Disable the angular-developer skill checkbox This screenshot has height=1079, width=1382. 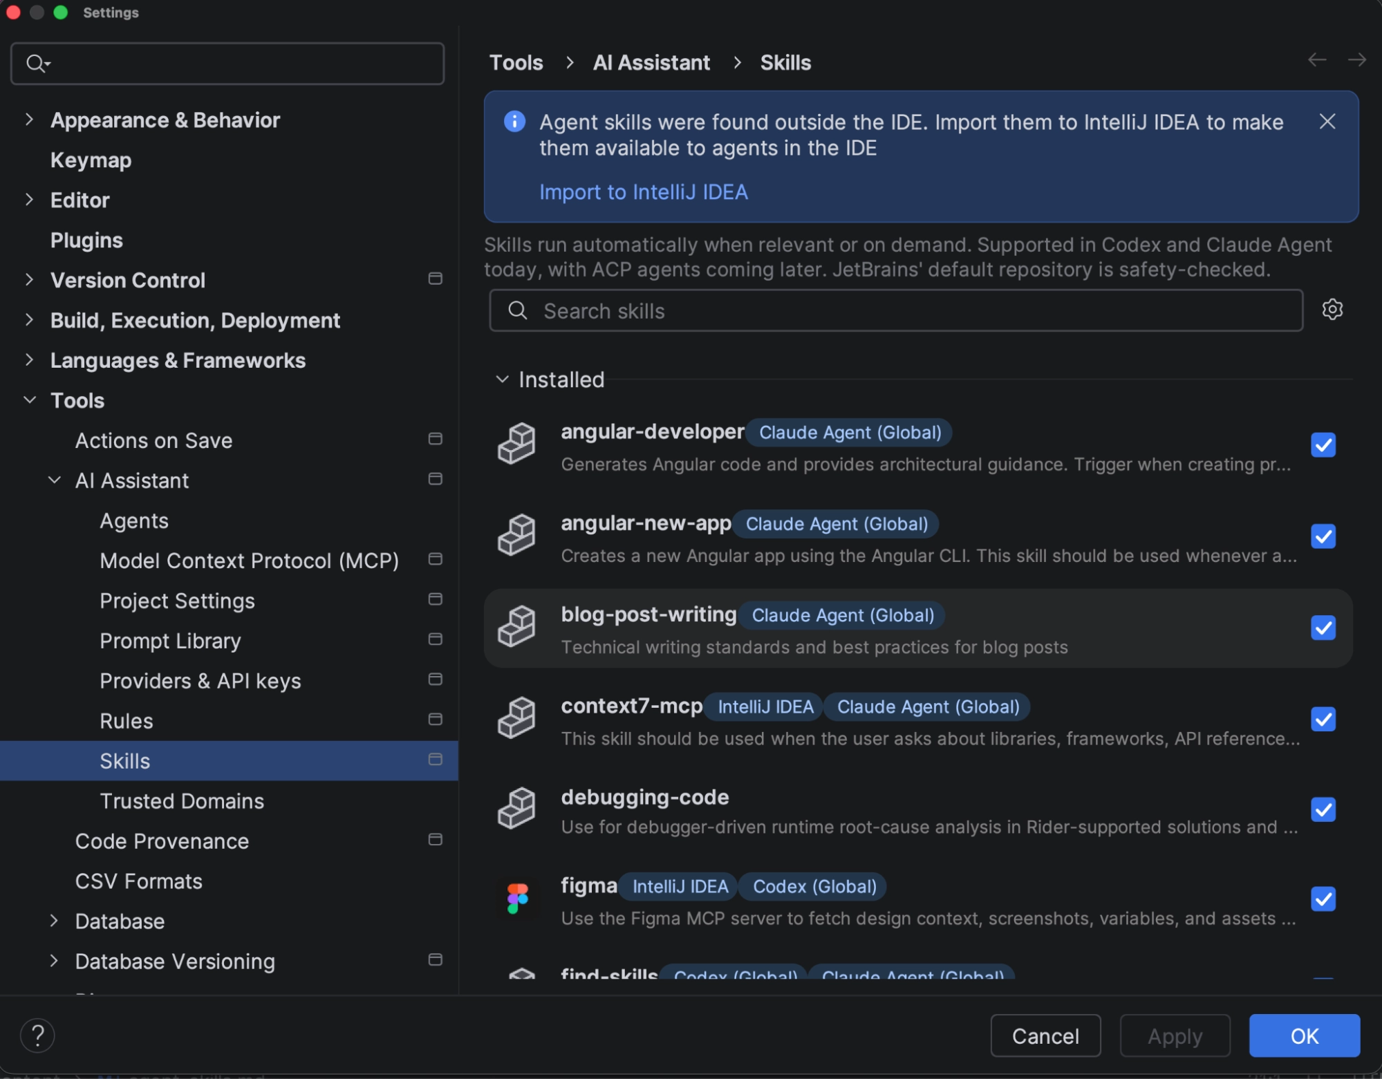[x=1323, y=445]
